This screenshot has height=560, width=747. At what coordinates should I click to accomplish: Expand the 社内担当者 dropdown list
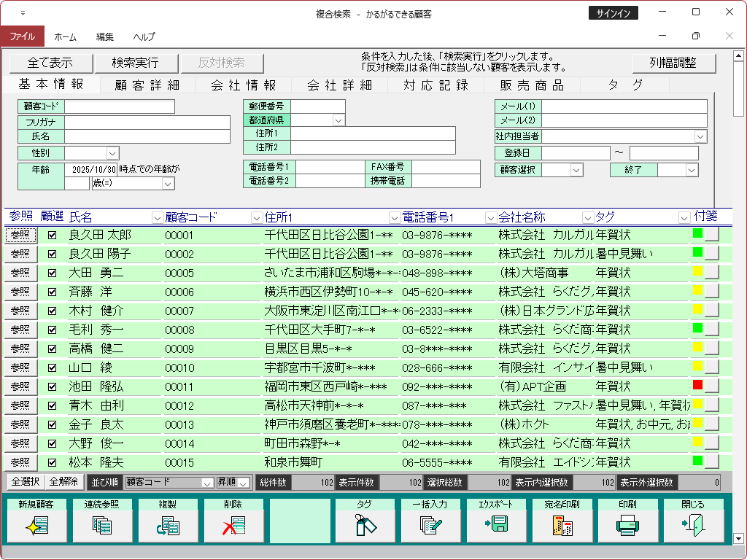point(700,136)
